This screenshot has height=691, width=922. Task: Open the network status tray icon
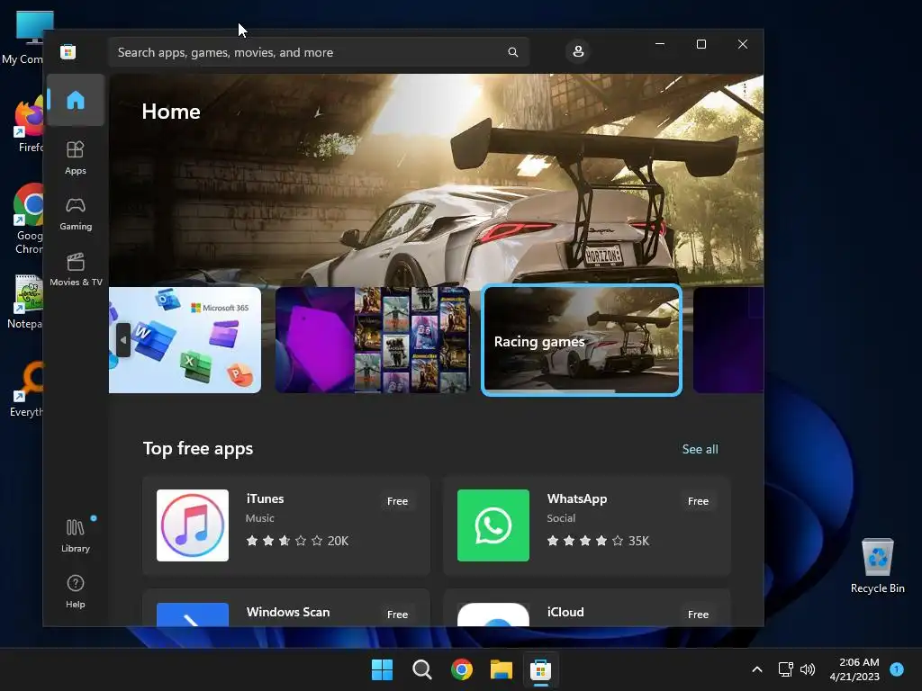785,669
